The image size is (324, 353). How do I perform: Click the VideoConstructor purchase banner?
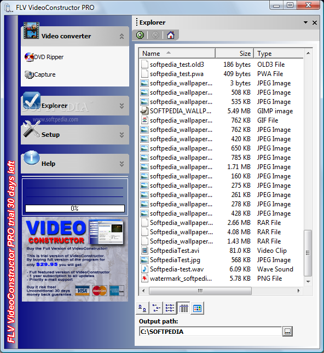pos(75,259)
